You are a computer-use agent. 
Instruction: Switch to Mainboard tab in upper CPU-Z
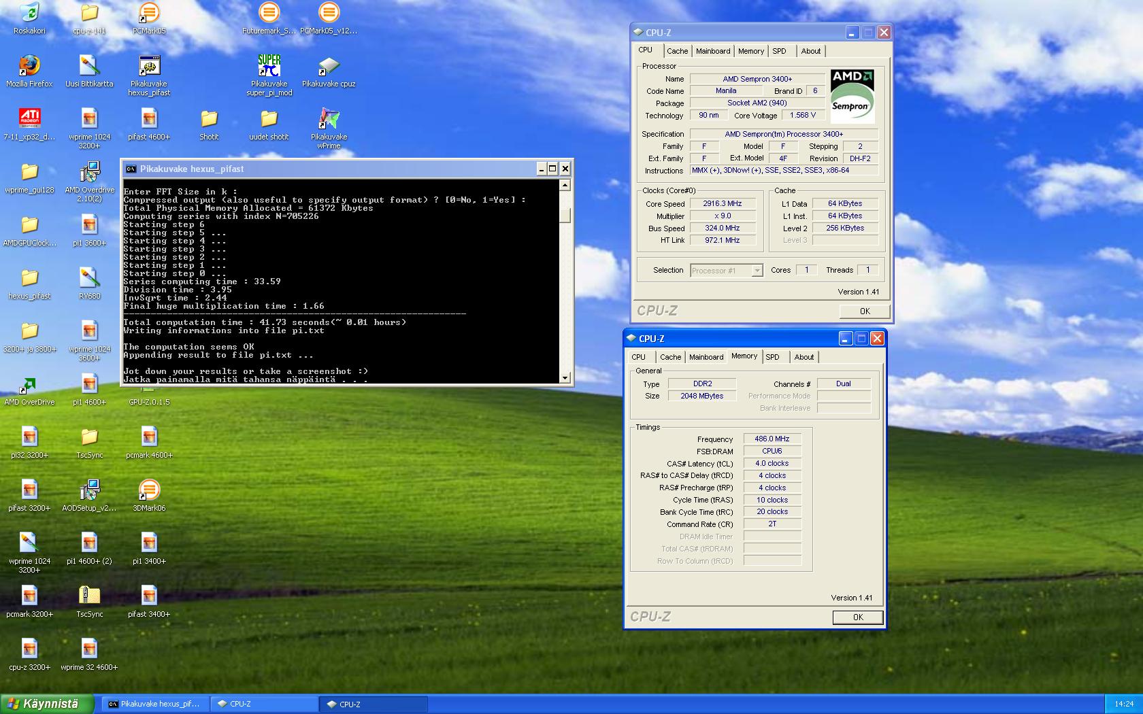tap(713, 51)
